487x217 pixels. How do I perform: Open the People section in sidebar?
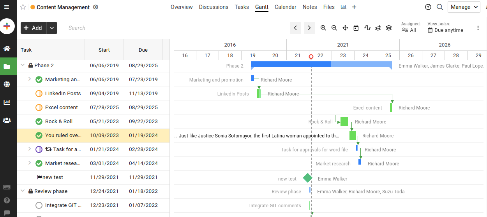[x=7, y=120]
